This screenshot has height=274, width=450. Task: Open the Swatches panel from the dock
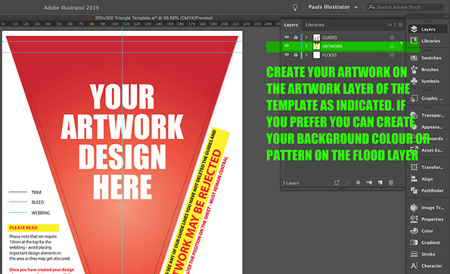pos(427,58)
